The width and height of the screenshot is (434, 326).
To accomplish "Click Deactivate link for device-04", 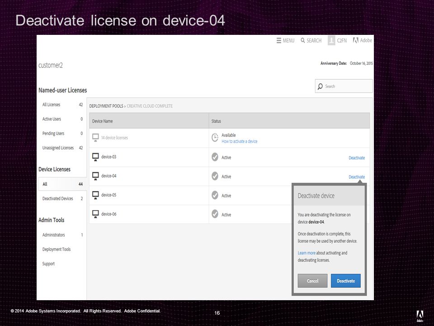I will tap(357, 177).
